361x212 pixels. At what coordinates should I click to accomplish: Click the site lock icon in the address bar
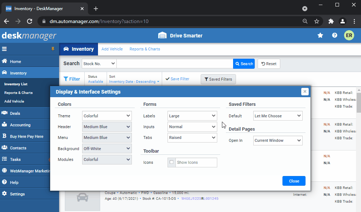pyautogui.click(x=44, y=21)
